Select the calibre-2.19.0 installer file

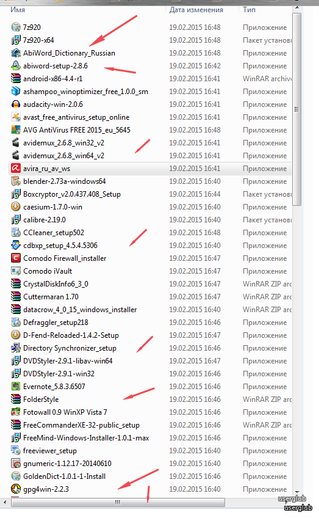(44, 220)
